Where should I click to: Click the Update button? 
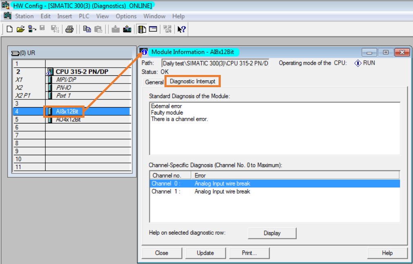pyautogui.click(x=205, y=253)
